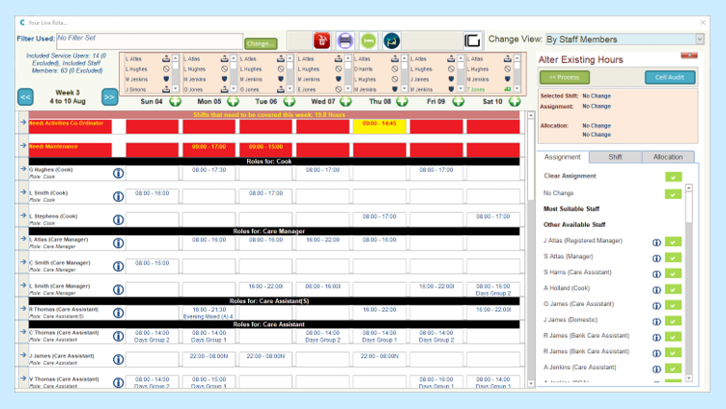Open info for L Atlas (Care Manager)

[x=119, y=243]
